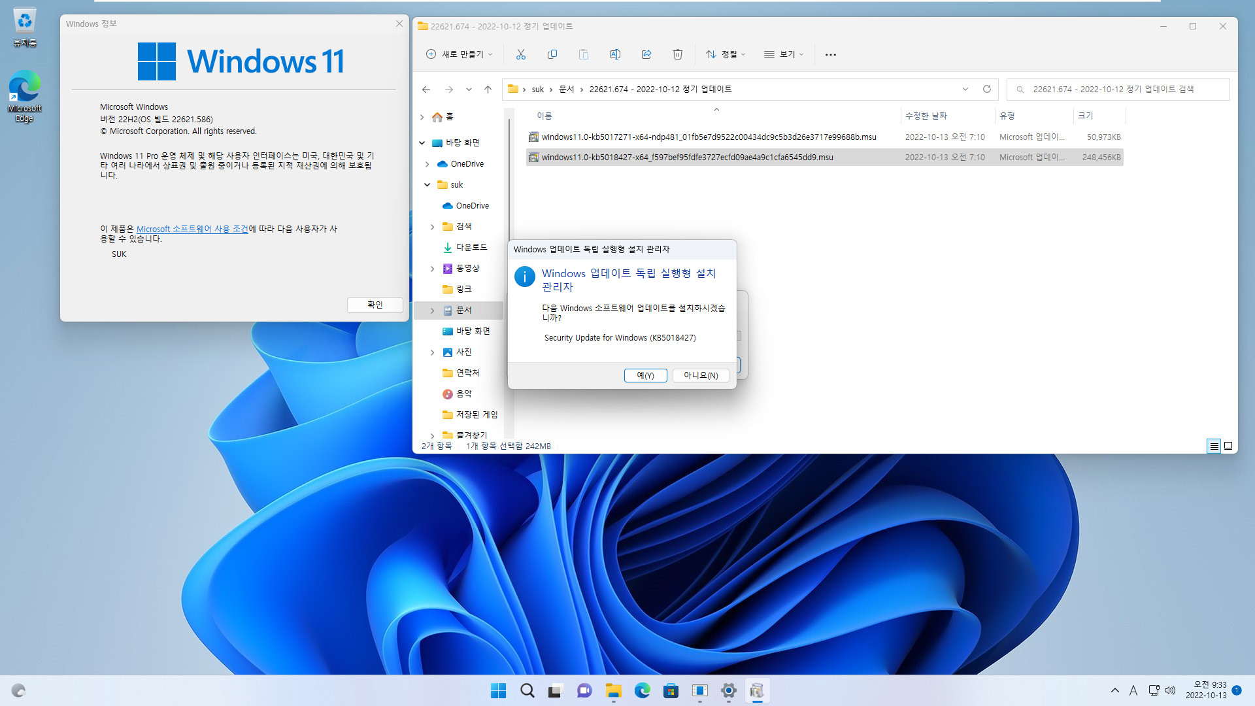Click 'suk' in the address bar path
Screen dimensions: 1255x706
click(x=537, y=90)
